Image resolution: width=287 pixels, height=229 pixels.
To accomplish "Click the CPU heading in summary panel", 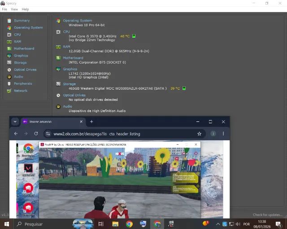I will coord(66,32).
